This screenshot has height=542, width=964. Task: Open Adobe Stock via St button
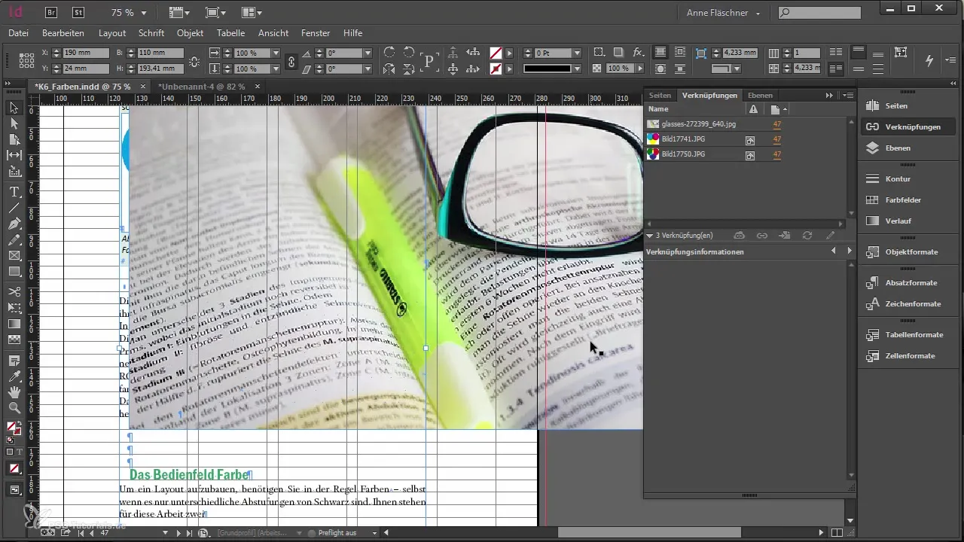tap(78, 12)
